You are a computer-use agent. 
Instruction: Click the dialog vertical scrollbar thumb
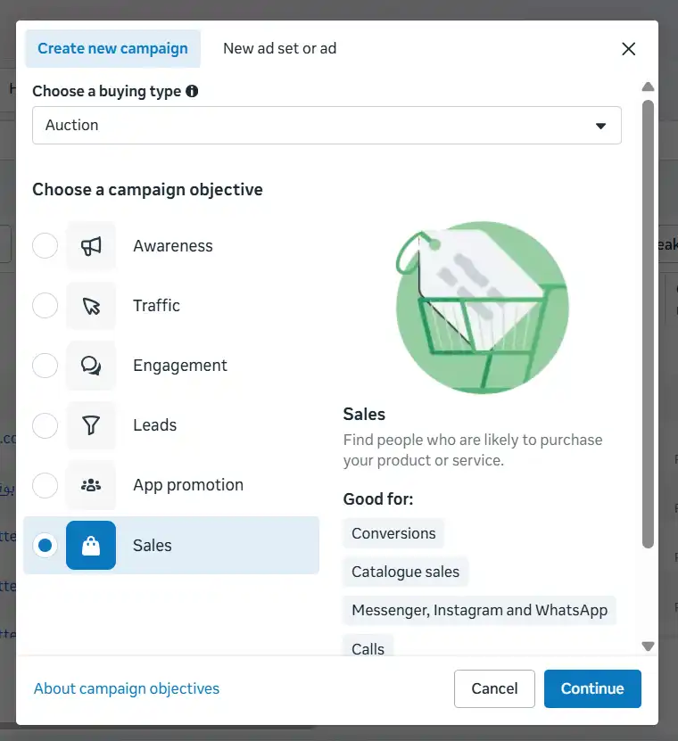click(648, 325)
